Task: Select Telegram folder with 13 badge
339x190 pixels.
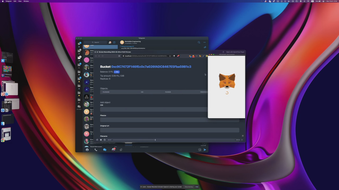Action: (79, 58)
